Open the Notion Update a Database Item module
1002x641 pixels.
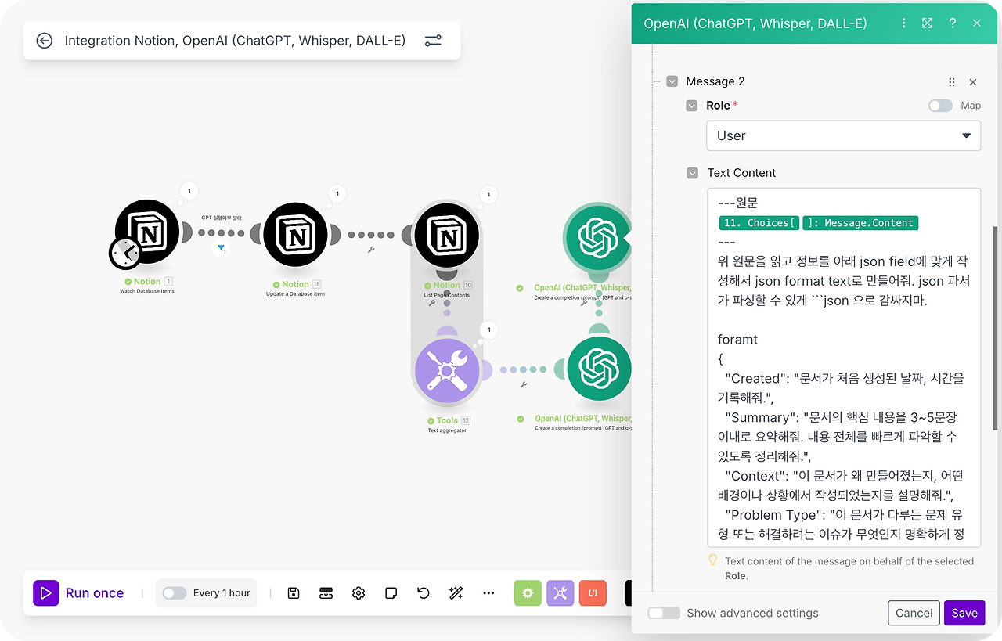296,236
